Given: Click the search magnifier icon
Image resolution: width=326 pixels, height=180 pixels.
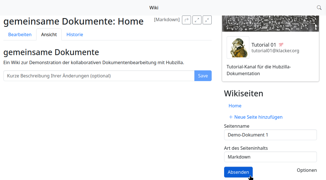Looking at the screenshot, I should [319, 8].
